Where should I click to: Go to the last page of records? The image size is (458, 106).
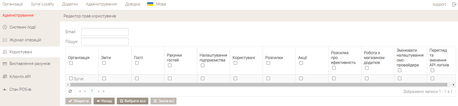[104, 91]
